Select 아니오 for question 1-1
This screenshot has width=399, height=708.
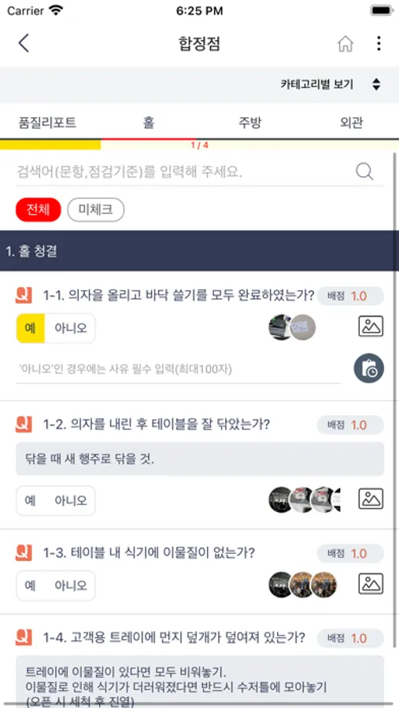click(x=71, y=328)
